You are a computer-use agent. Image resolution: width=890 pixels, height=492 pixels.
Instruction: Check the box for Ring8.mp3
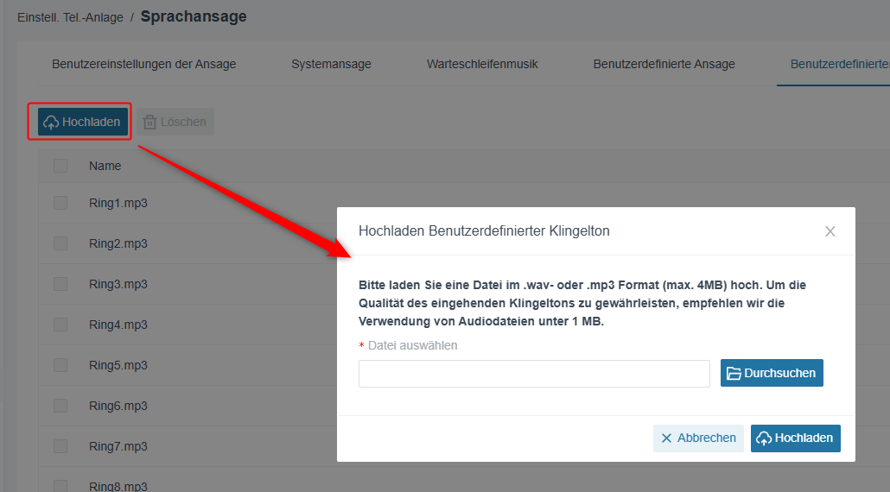coord(60,486)
